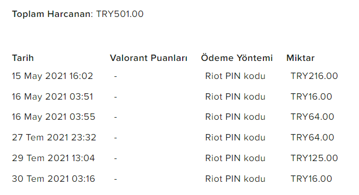Screen dimensions: 359x195
Task: Click Riot PIN kodu in the 15 May row
Action: click(x=235, y=76)
